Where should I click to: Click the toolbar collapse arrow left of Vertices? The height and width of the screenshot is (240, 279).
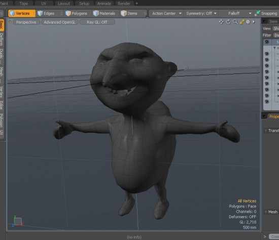pos(2,13)
